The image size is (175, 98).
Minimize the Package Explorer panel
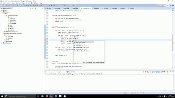40,8
